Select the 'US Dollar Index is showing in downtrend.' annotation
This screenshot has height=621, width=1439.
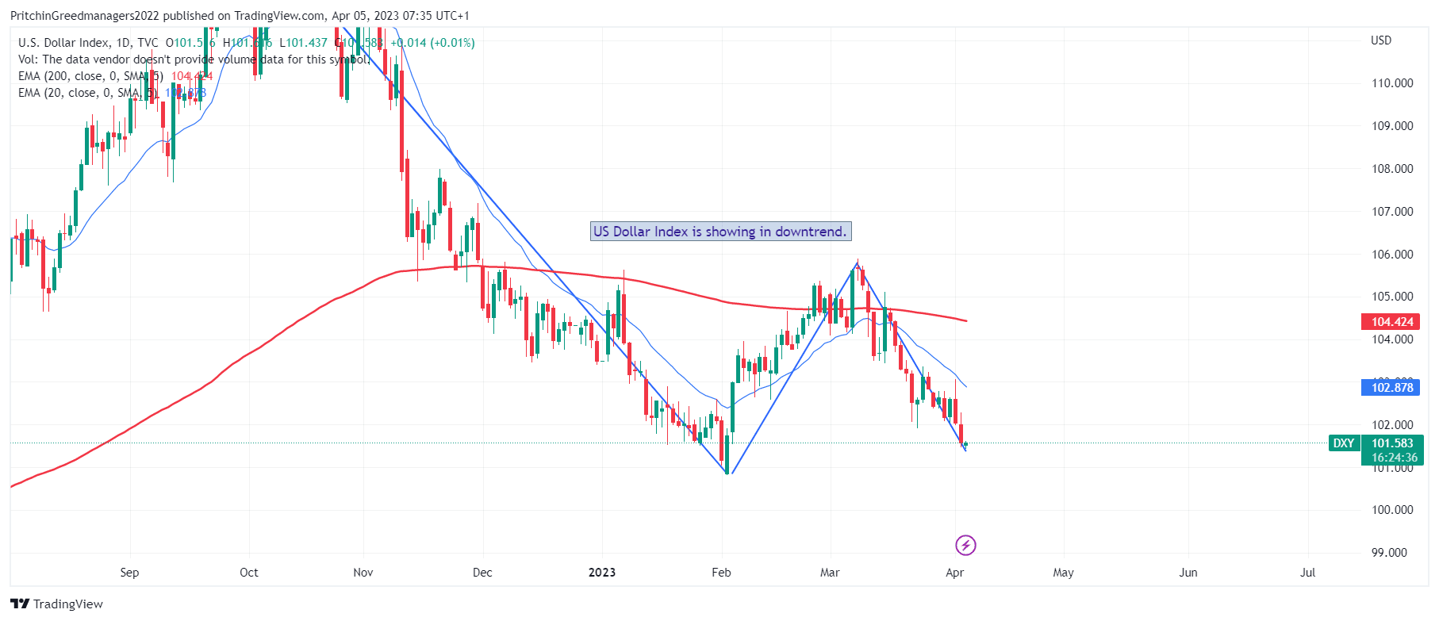point(721,231)
